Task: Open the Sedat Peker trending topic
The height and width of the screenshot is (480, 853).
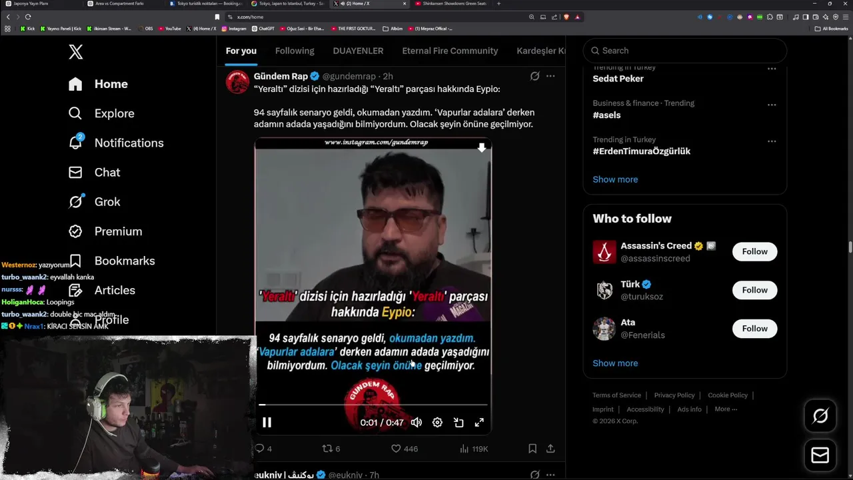Action: click(x=618, y=79)
